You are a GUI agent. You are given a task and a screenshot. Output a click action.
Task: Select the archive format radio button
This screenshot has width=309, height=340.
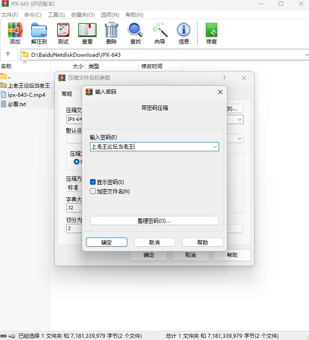pos(76,161)
